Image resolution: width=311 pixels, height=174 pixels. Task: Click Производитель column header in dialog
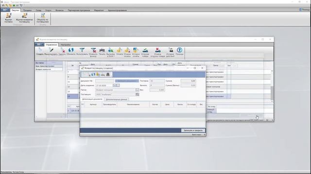(109, 104)
